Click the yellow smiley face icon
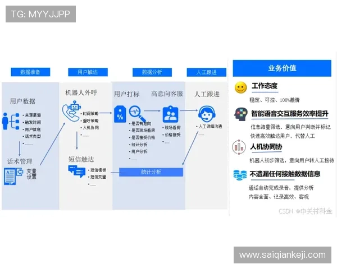The width and height of the screenshot is (337, 269). (x=240, y=87)
